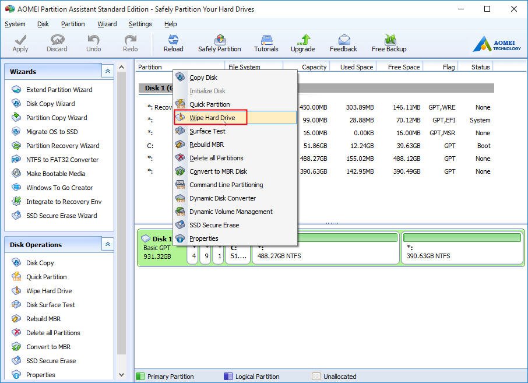This screenshot has height=383, width=528.
Task: Choose Command Line Partitioning
Action: 235,185
